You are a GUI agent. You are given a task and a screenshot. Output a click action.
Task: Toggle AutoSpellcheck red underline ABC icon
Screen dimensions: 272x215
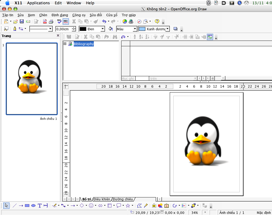click(x=66, y=21)
